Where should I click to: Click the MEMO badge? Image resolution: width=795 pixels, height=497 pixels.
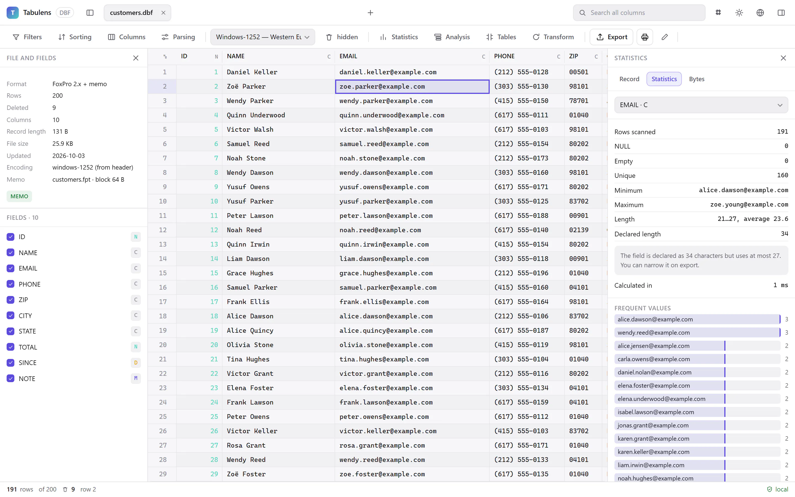19,196
